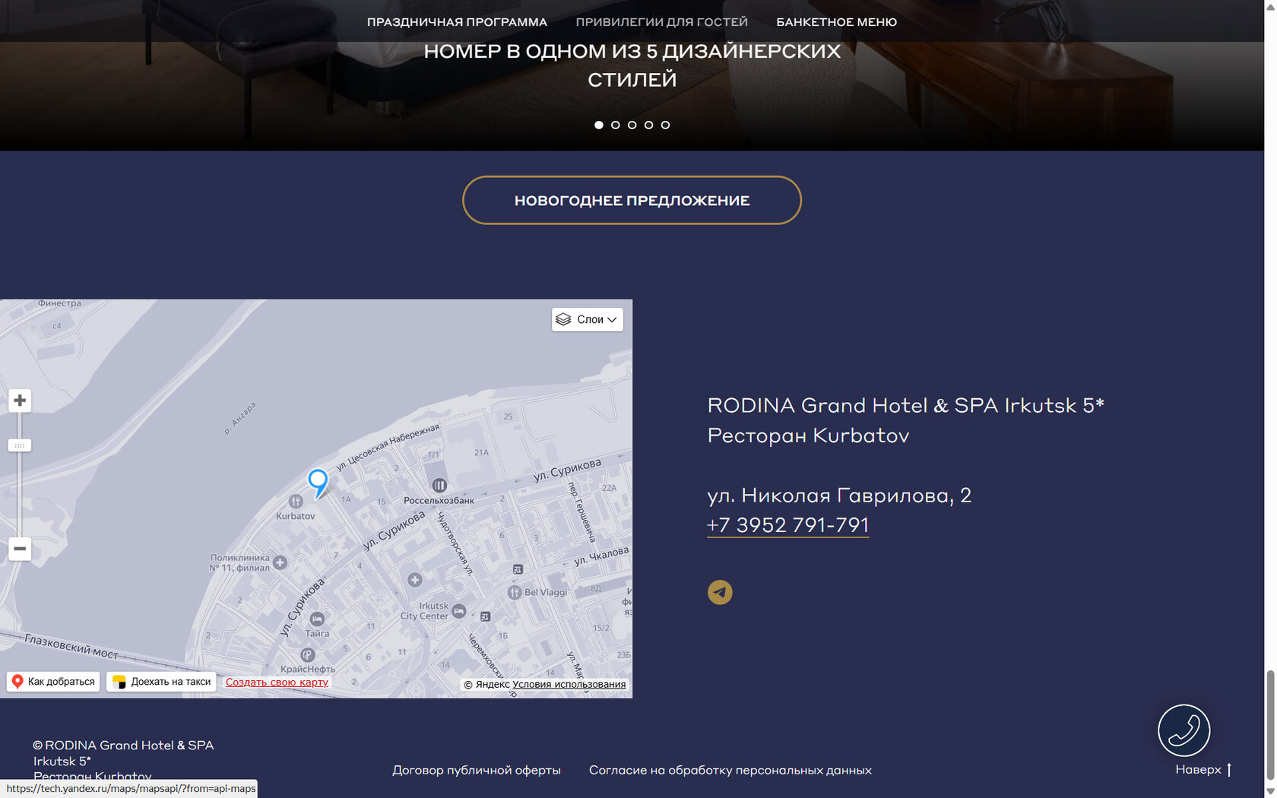Zoom in the map with plus button
The image size is (1277, 798).
coord(20,401)
